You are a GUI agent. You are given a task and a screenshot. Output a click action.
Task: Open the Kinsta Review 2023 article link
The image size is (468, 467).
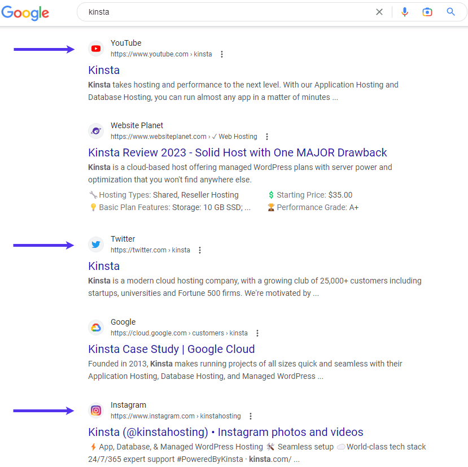coord(237,152)
